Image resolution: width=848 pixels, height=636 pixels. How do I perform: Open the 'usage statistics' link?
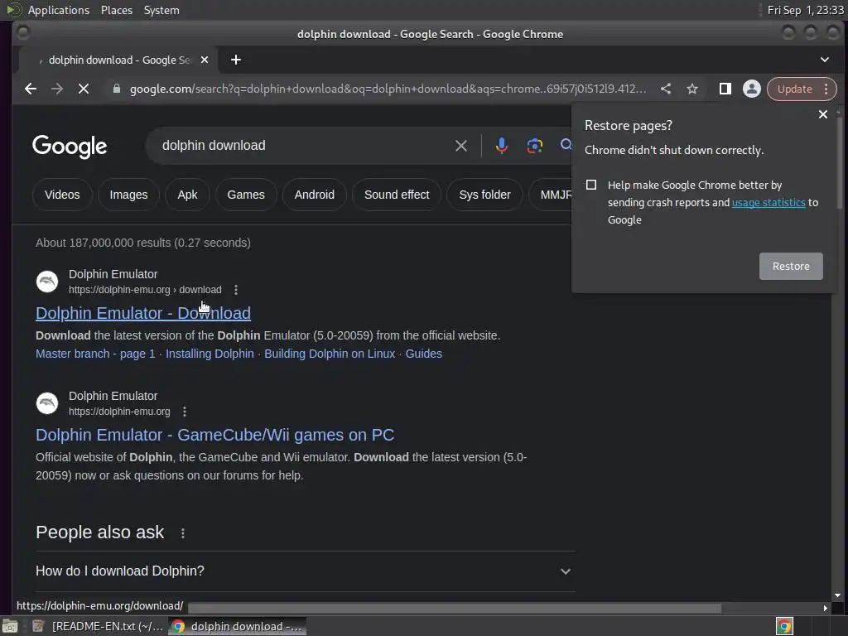click(768, 202)
